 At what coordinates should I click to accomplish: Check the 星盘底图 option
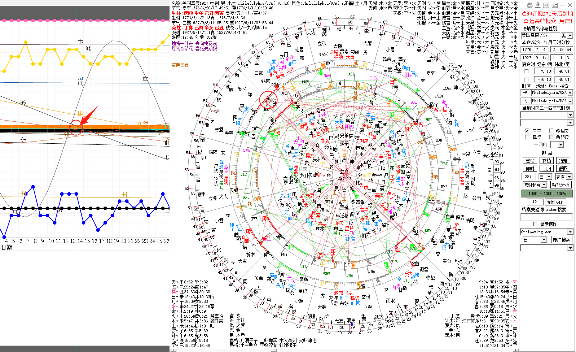535,224
